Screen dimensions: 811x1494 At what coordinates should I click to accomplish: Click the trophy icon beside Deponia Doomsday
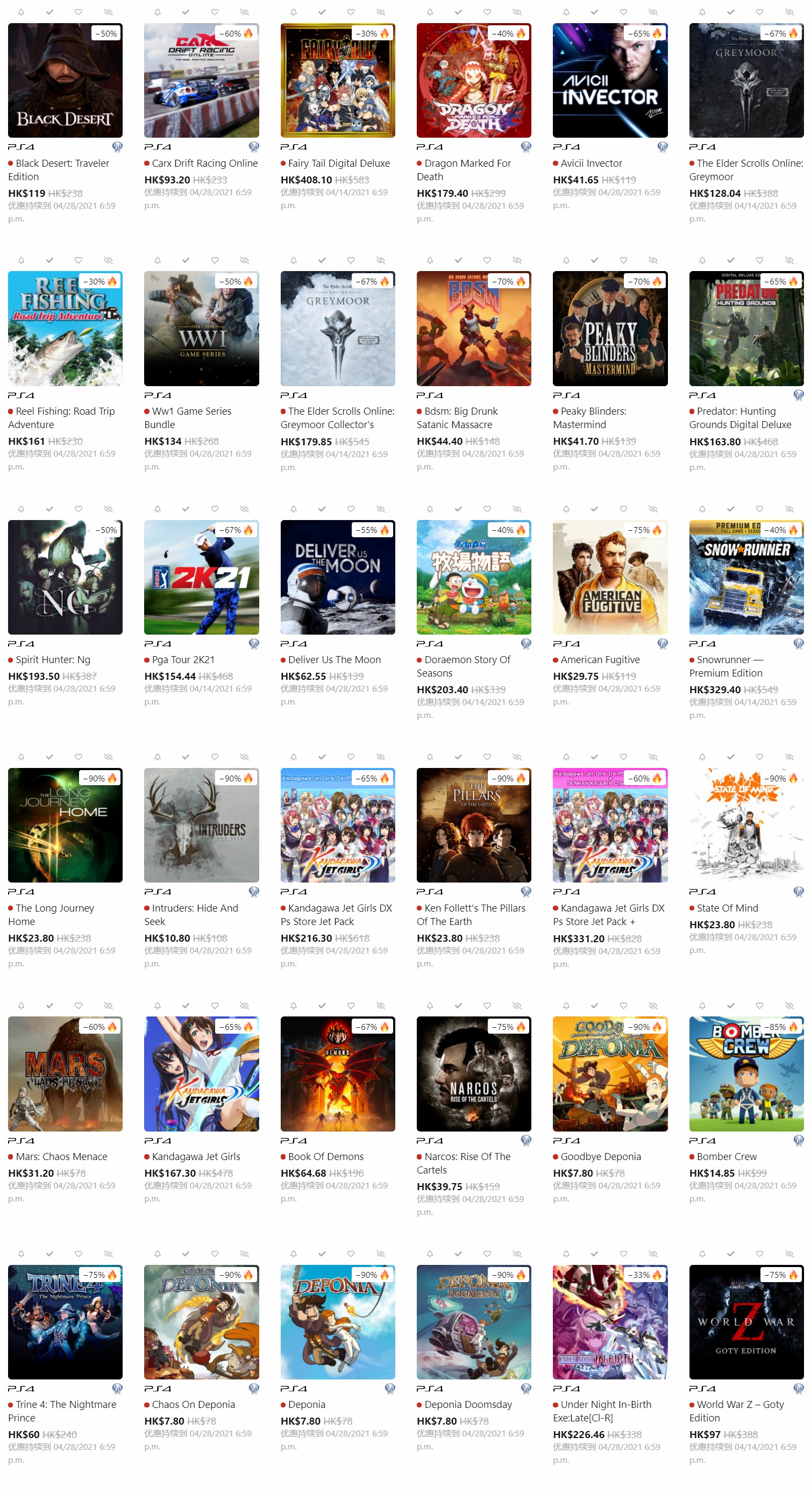tap(525, 1389)
